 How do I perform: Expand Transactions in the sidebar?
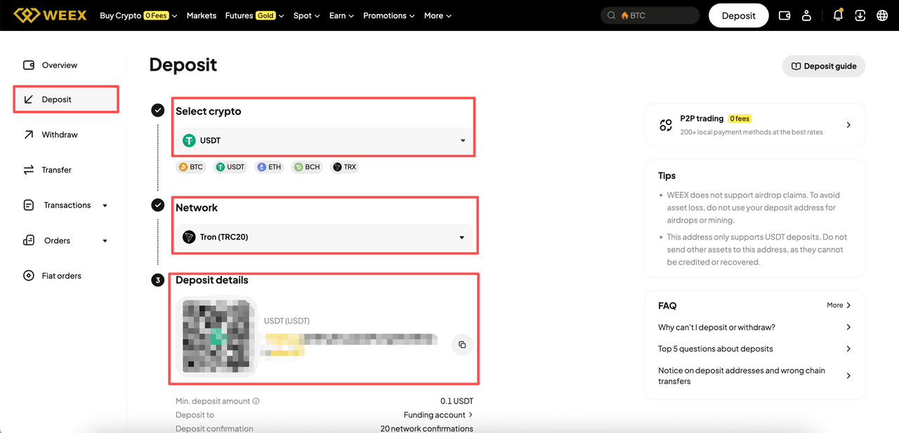pos(66,206)
